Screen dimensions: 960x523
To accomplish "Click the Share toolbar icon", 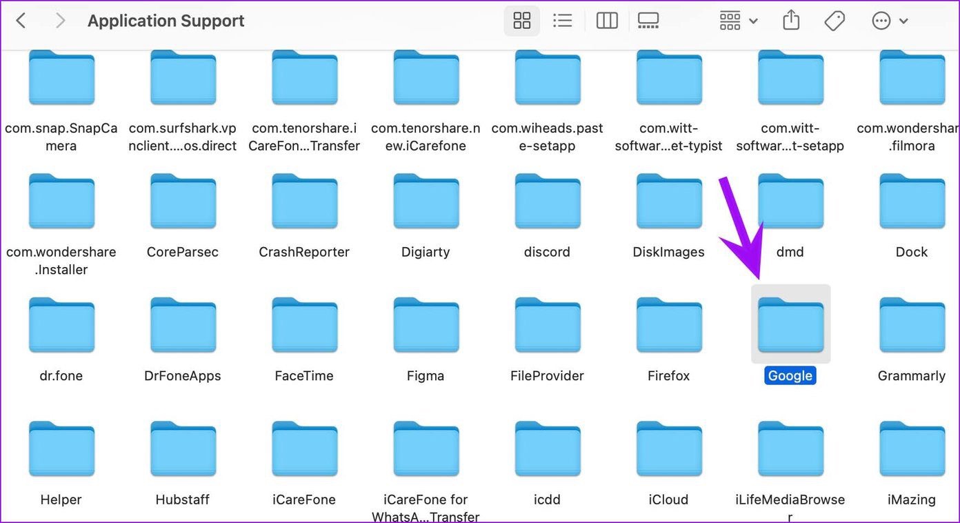I will (x=791, y=21).
